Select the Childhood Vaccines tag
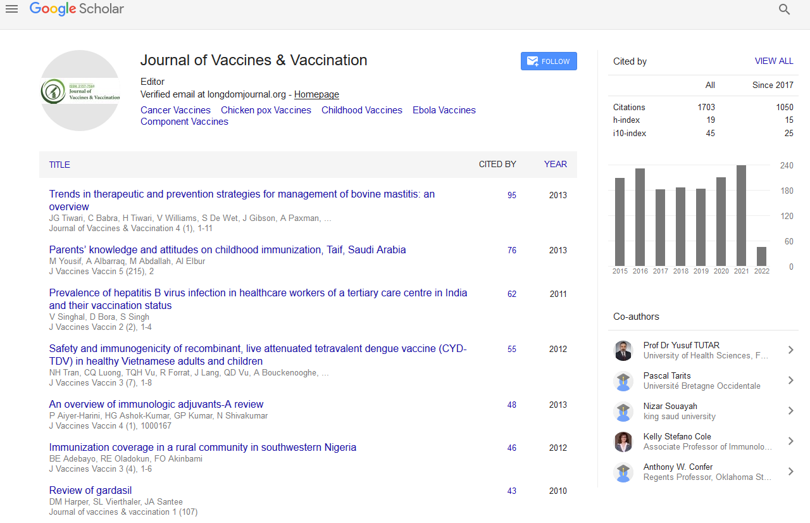The width and height of the screenshot is (810, 523). pyautogui.click(x=362, y=110)
